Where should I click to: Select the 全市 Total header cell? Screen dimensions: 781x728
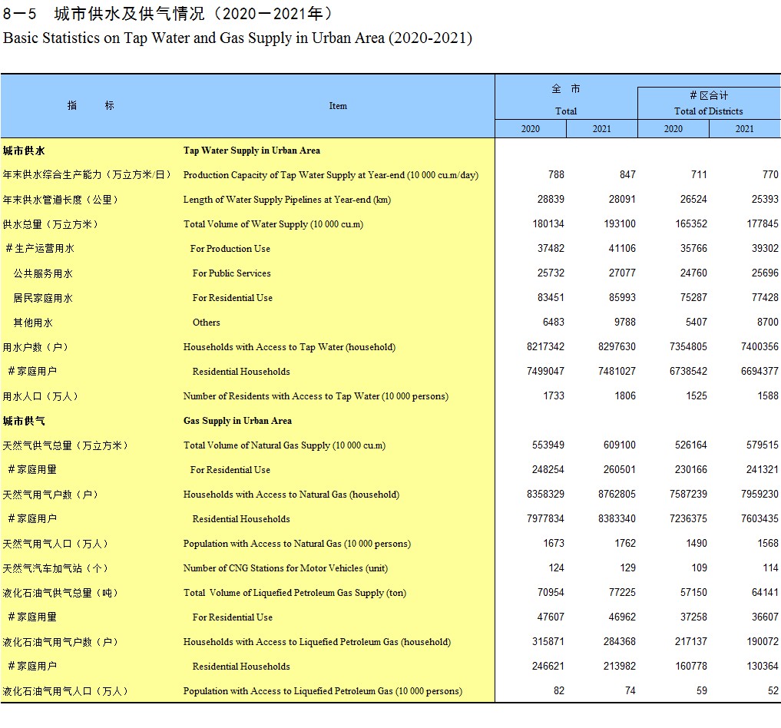[566, 100]
